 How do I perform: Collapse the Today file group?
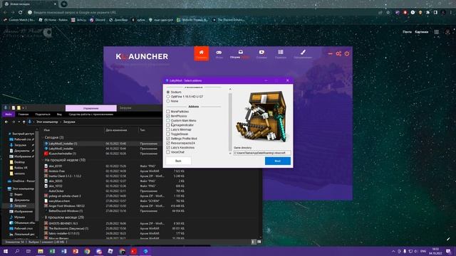pyautogui.click(x=43, y=137)
